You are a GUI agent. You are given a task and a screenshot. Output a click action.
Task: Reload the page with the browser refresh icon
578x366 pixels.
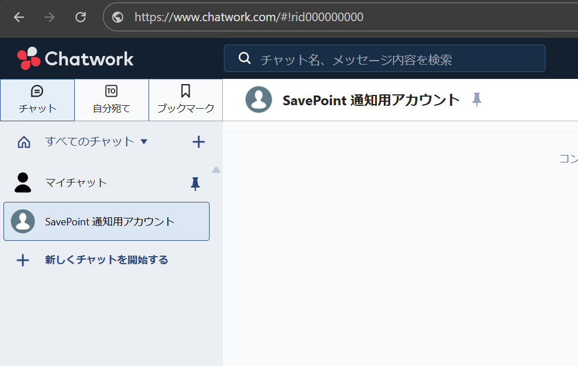[81, 17]
